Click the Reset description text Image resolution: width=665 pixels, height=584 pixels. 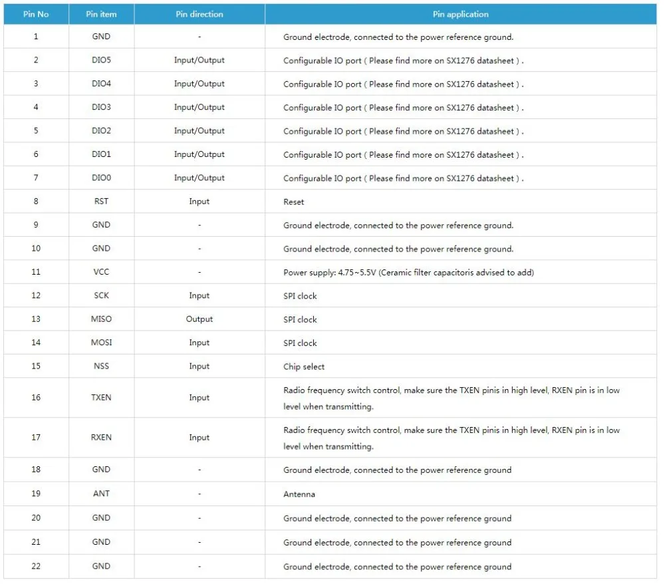pyautogui.click(x=293, y=202)
